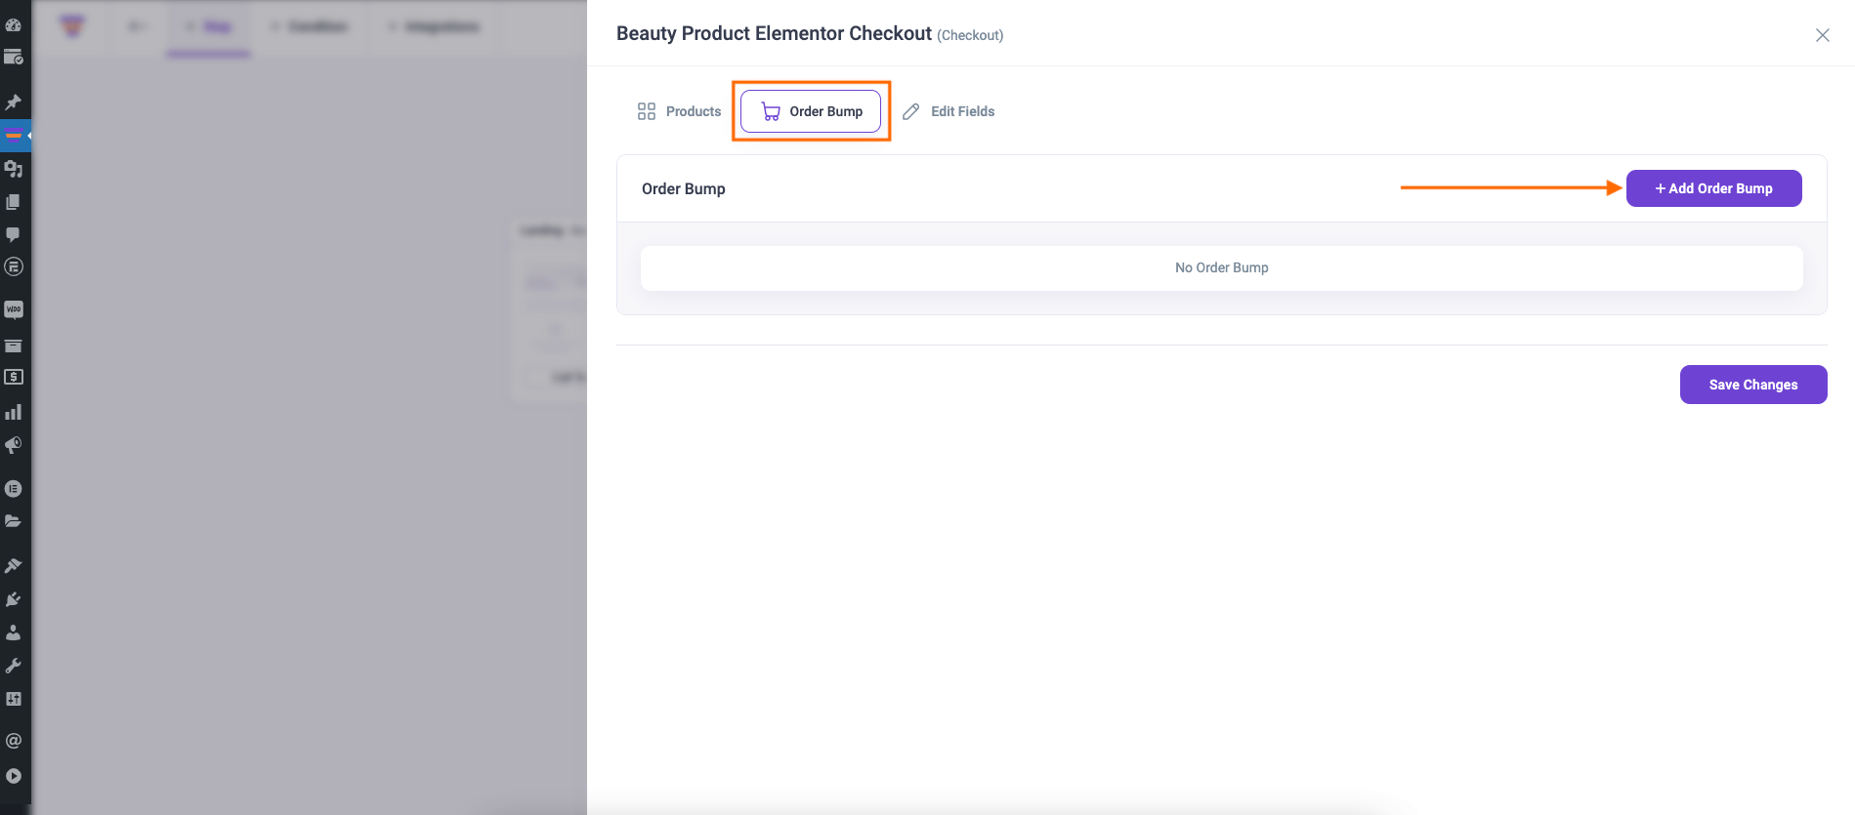Open Appearance paintbrush icon

tap(14, 565)
